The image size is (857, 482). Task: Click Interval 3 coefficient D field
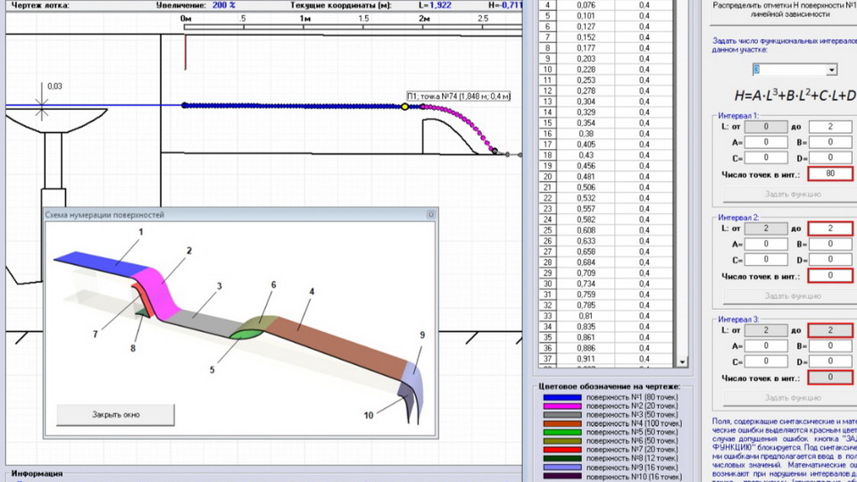pyautogui.click(x=829, y=361)
